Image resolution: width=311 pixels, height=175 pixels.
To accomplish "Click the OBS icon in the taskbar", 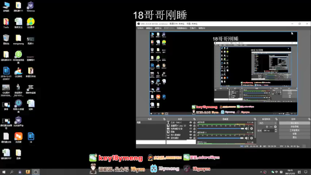I will (x=36, y=172).
